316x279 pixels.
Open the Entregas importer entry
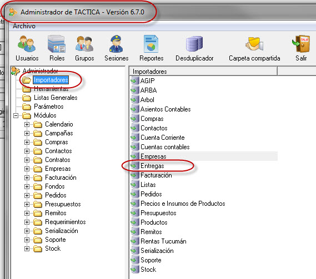[152, 166]
